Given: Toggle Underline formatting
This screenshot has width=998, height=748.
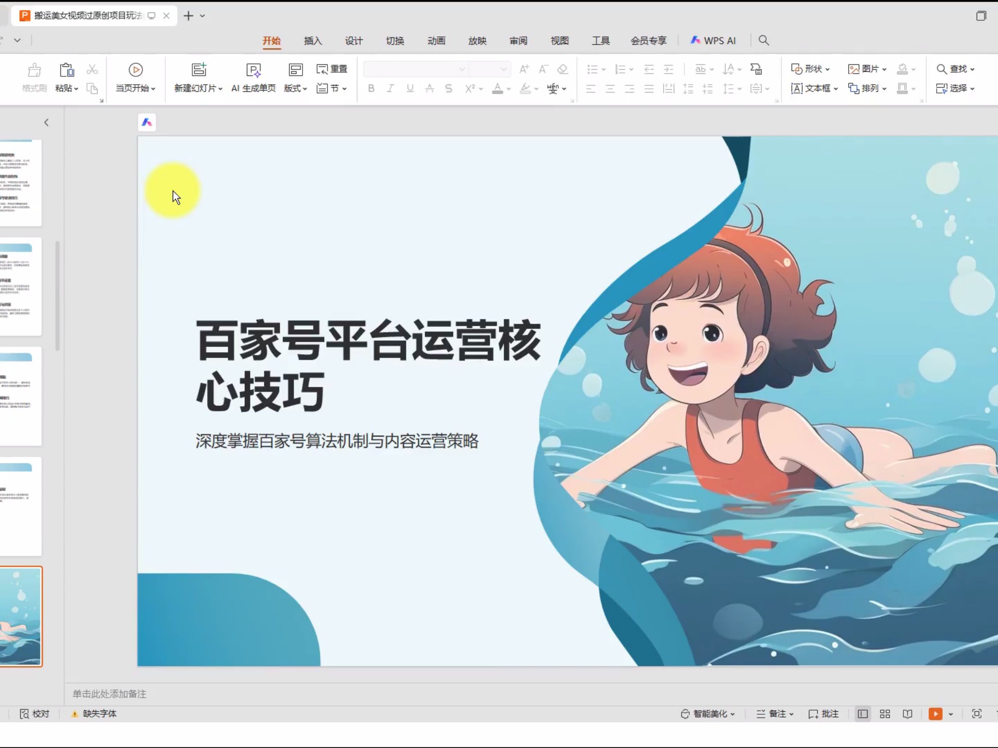Looking at the screenshot, I should click(x=410, y=88).
